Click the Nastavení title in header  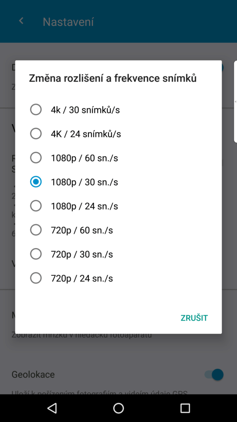pyautogui.click(x=68, y=22)
